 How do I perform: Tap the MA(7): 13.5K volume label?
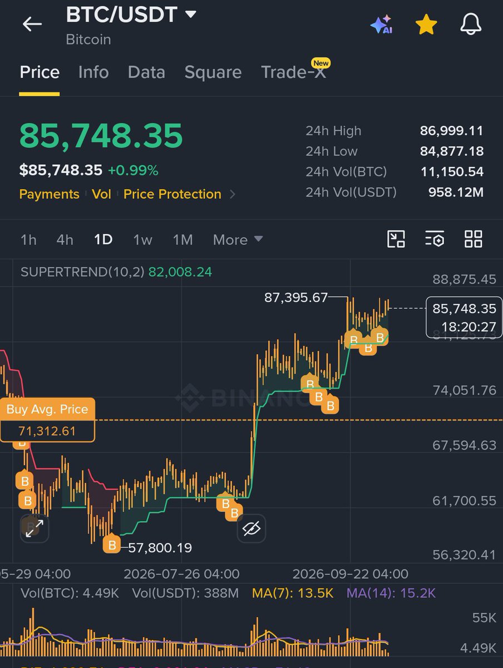[x=293, y=593]
